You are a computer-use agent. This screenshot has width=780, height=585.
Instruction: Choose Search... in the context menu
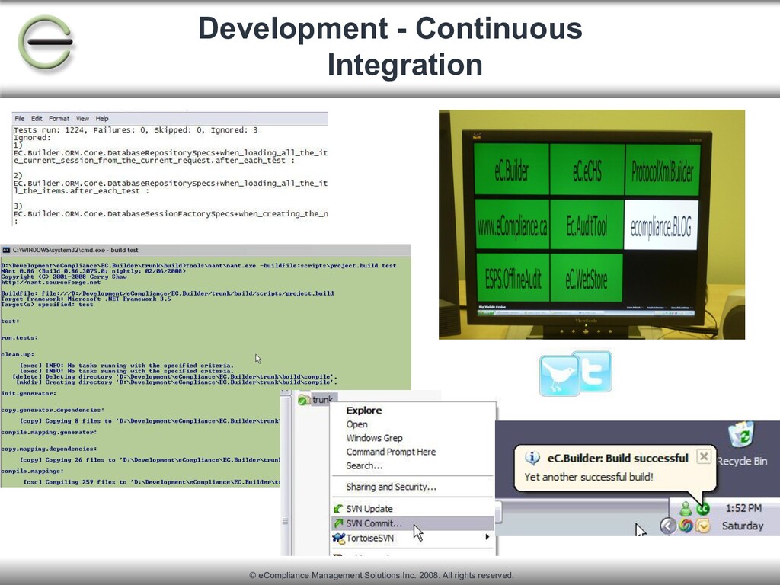[x=364, y=466]
